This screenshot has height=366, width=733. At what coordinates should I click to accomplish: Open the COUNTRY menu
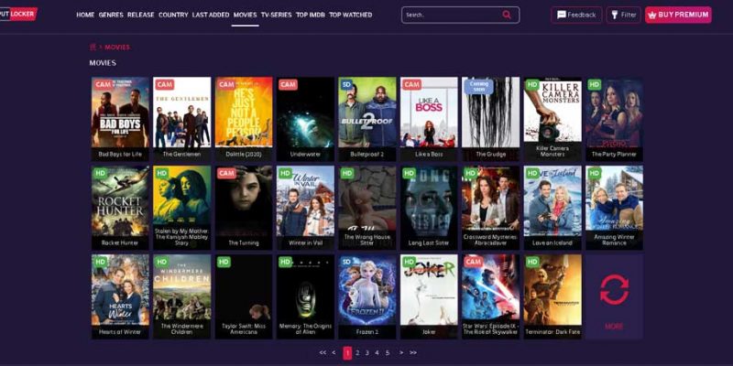[x=173, y=15]
